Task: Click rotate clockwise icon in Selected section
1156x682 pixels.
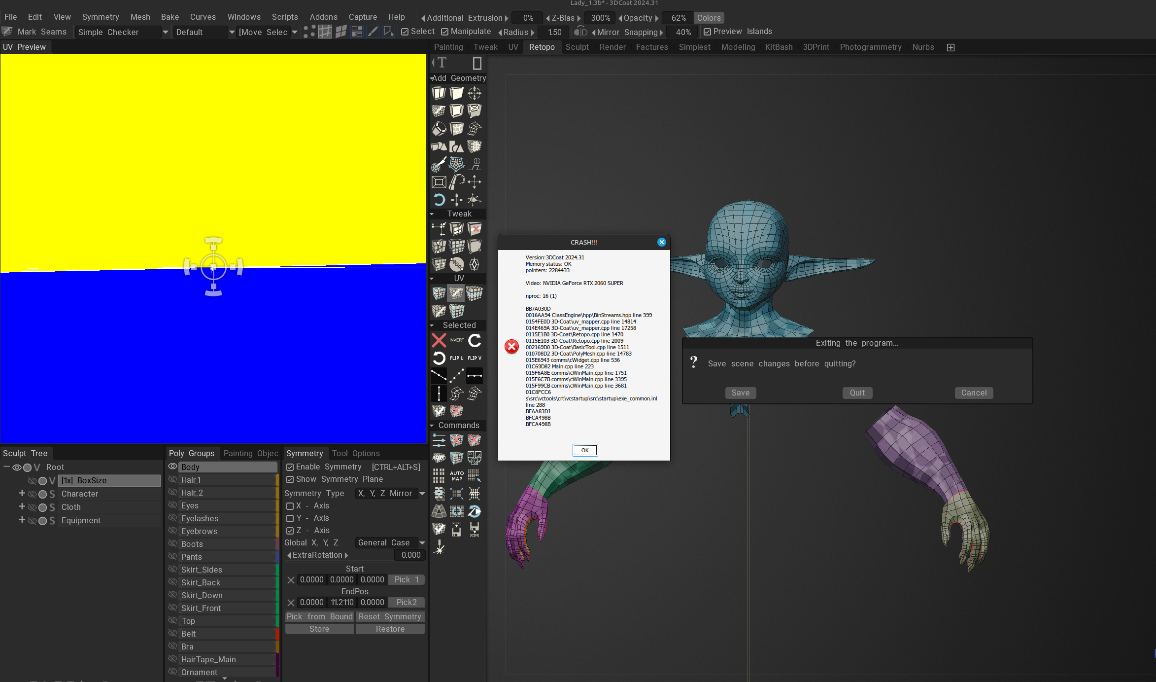Action: (x=475, y=340)
